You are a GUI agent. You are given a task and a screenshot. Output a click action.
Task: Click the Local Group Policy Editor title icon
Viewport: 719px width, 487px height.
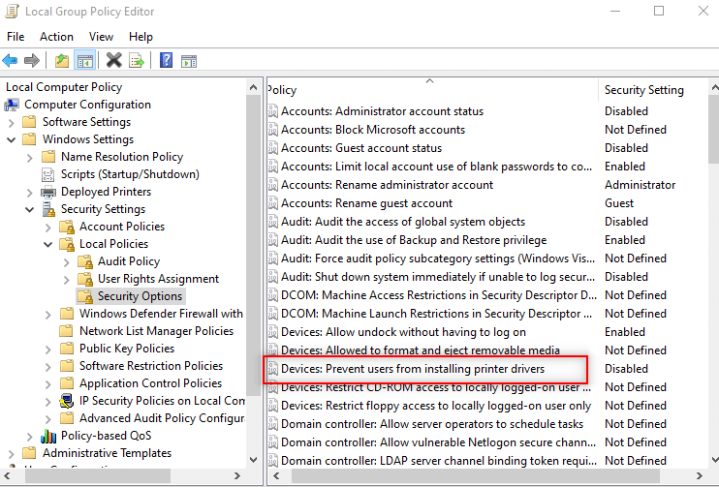12,11
